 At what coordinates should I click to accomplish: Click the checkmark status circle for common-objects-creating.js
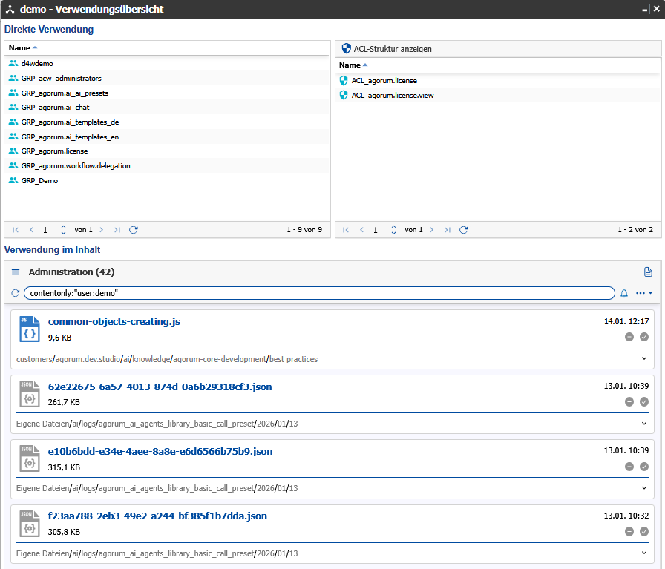[x=643, y=337]
